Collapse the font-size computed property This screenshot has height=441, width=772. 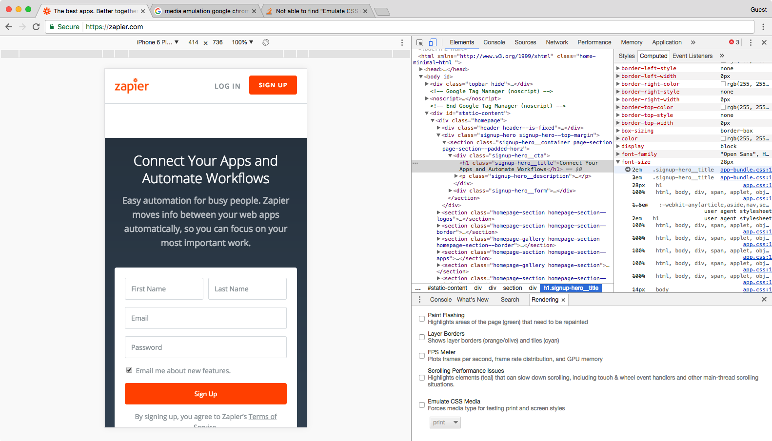point(618,162)
